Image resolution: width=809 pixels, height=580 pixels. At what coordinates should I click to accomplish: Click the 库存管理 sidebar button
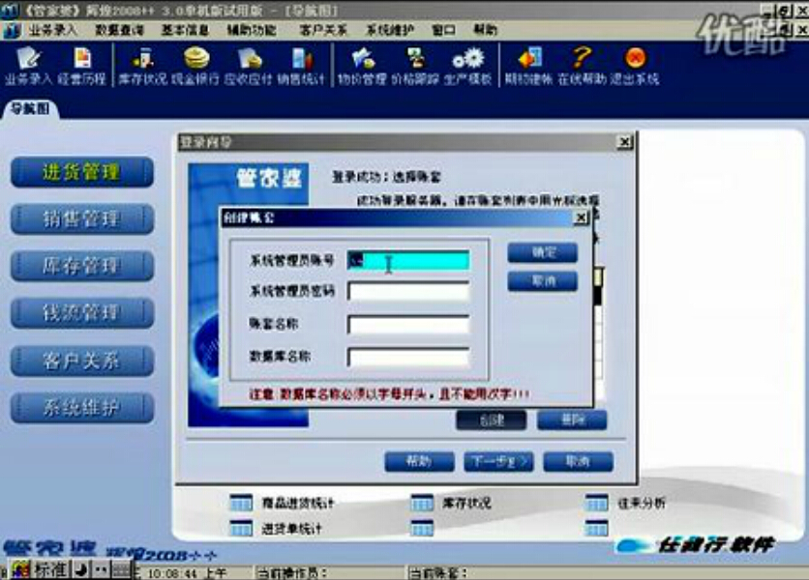[82, 266]
